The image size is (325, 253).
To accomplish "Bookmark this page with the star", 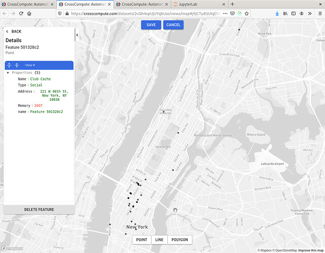I will [x=246, y=14].
